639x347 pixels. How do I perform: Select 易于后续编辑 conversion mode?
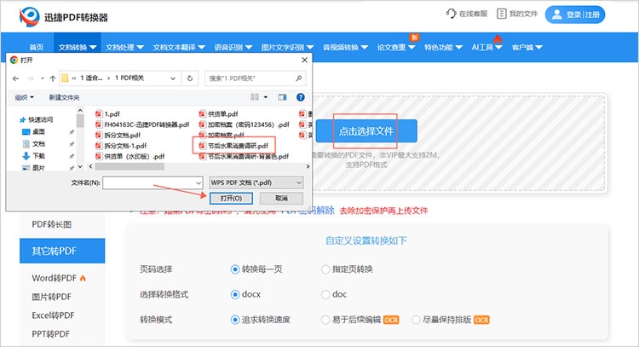[x=325, y=320]
